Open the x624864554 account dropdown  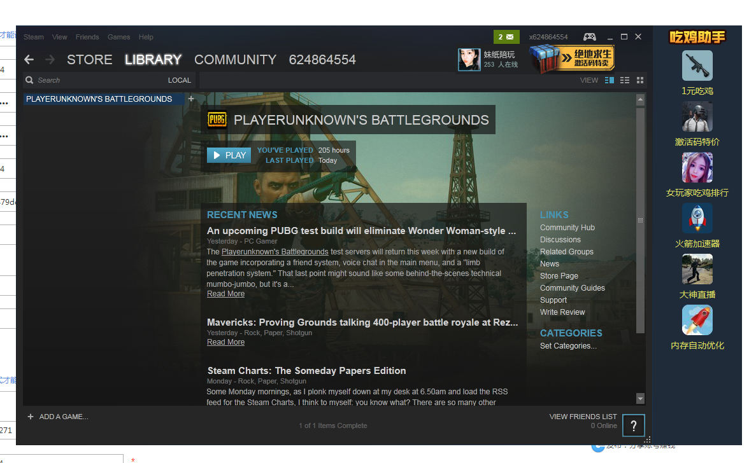pos(548,37)
